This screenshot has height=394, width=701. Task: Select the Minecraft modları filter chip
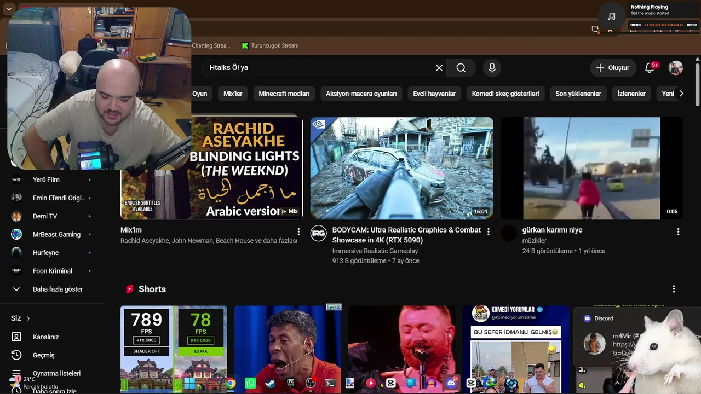pyautogui.click(x=284, y=94)
